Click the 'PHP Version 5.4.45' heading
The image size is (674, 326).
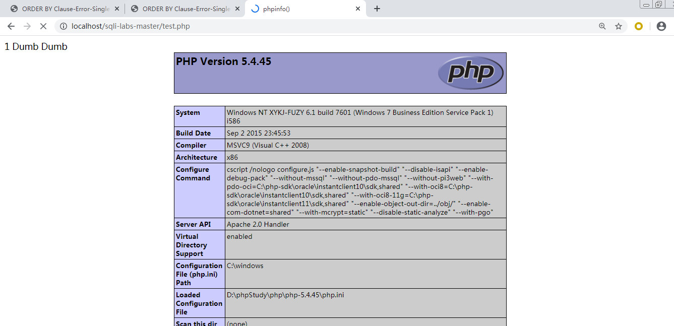tap(223, 61)
